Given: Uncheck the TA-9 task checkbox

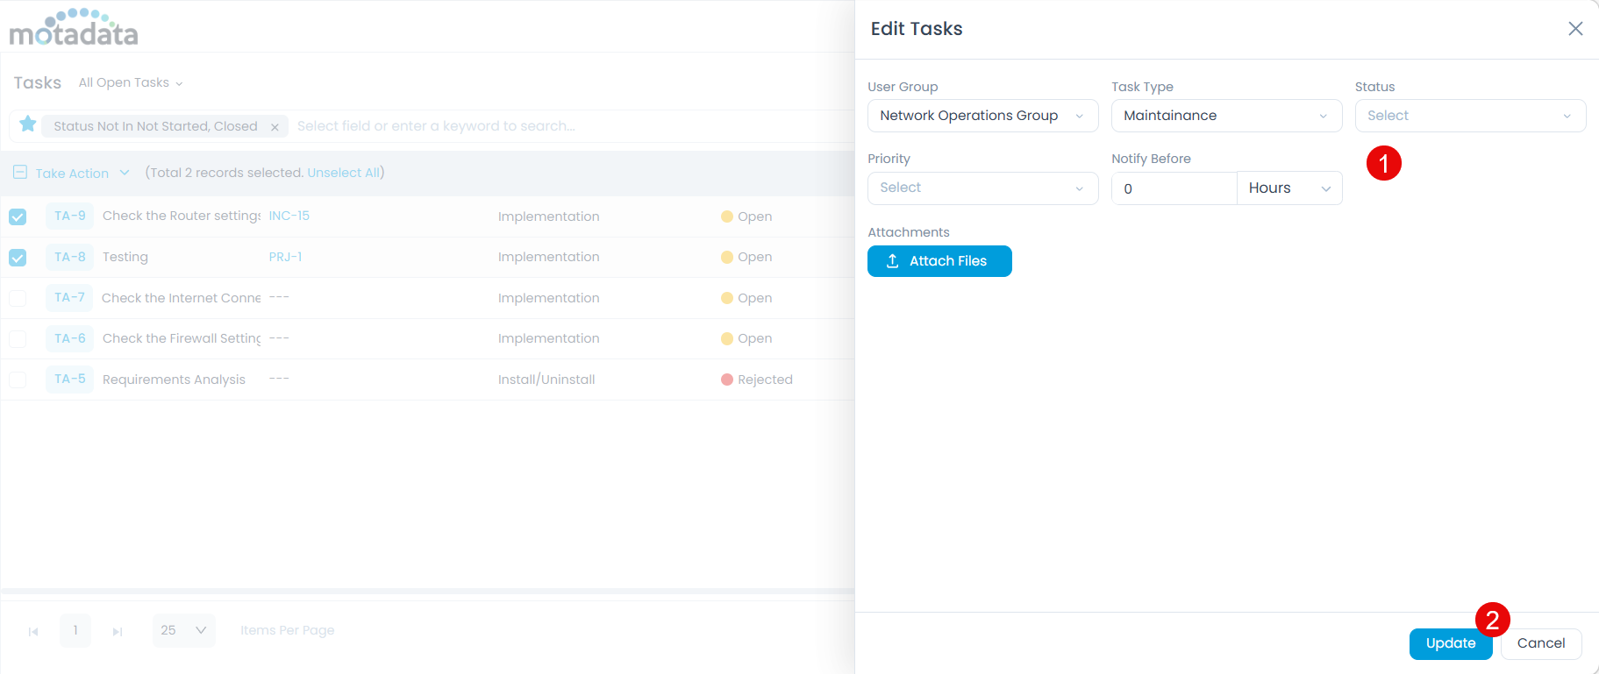Looking at the screenshot, I should 18,216.
